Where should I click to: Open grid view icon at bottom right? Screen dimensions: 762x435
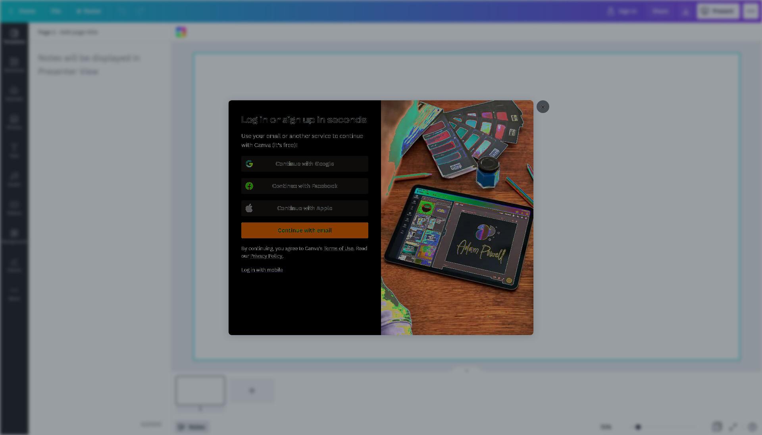pyautogui.click(x=717, y=427)
